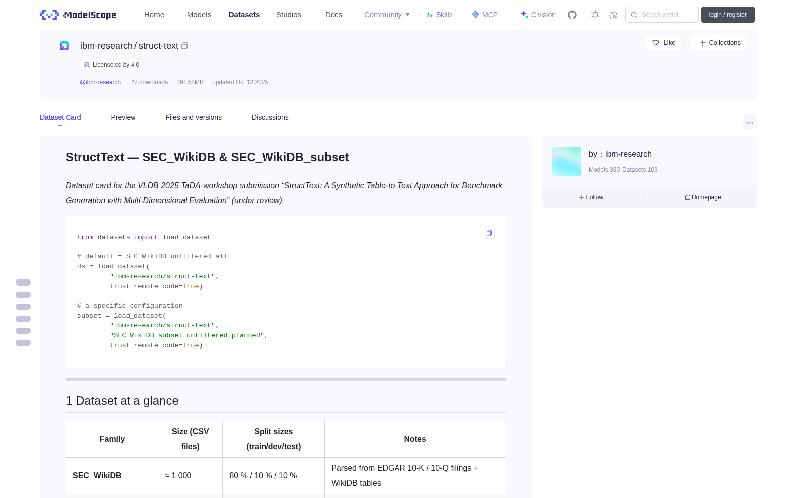Click the Skills sparkle icon
The image size is (797, 498).
pyautogui.click(x=430, y=15)
